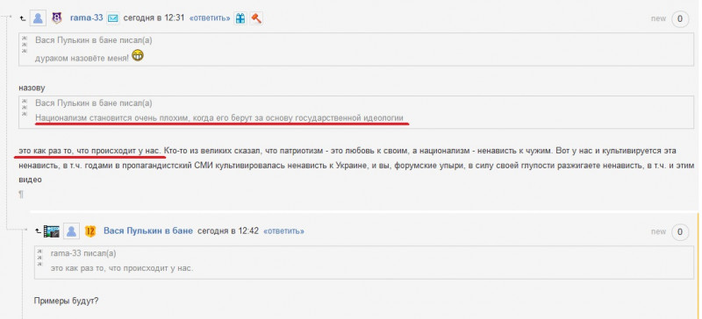Click the timestamp сегодня в 12:42
The height and width of the screenshot is (319, 702).
pyautogui.click(x=228, y=231)
